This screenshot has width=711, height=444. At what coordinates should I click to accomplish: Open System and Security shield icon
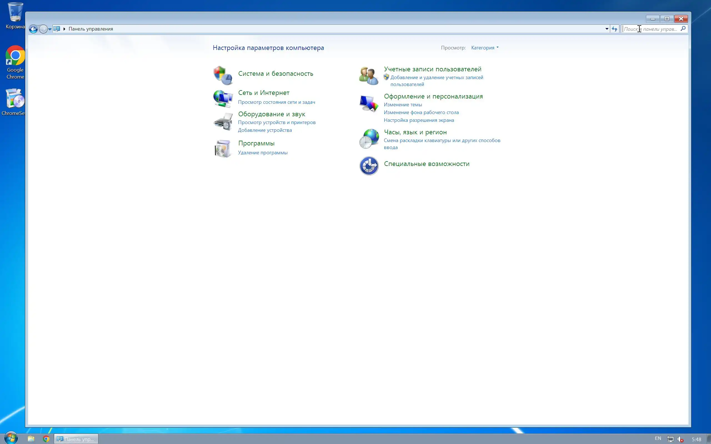point(223,75)
